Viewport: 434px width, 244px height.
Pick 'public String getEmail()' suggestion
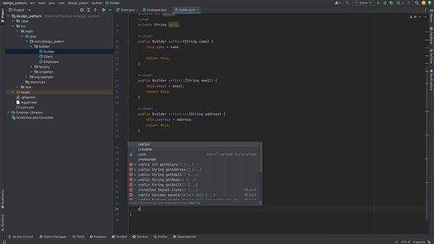click(194, 175)
